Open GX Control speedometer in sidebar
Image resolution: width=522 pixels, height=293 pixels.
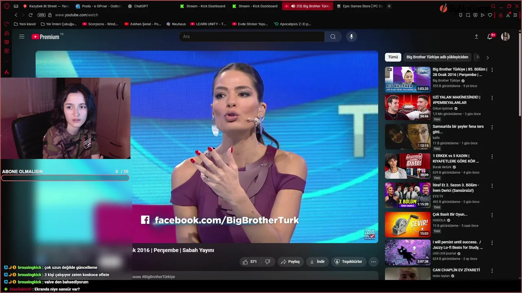tap(7, 24)
